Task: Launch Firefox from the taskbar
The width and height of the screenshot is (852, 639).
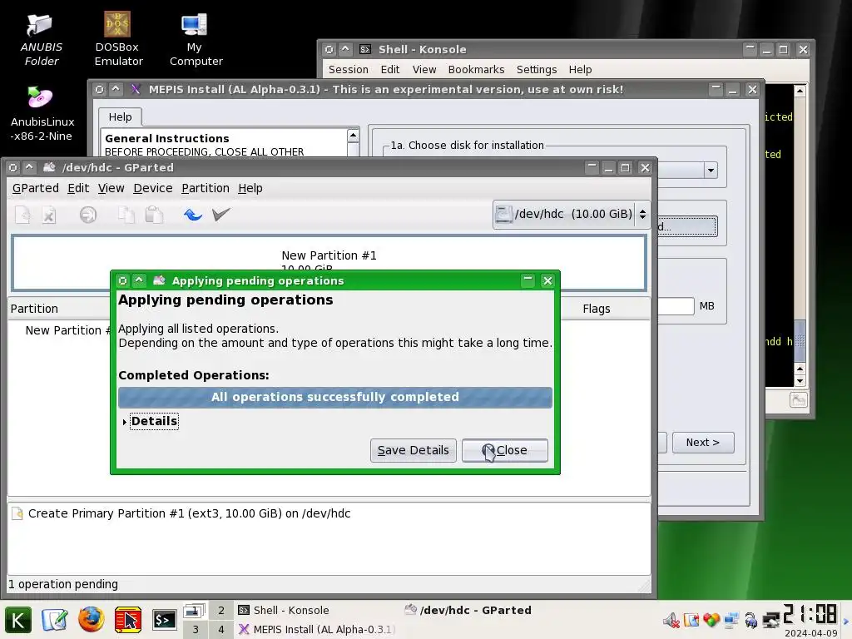Action: 92,620
